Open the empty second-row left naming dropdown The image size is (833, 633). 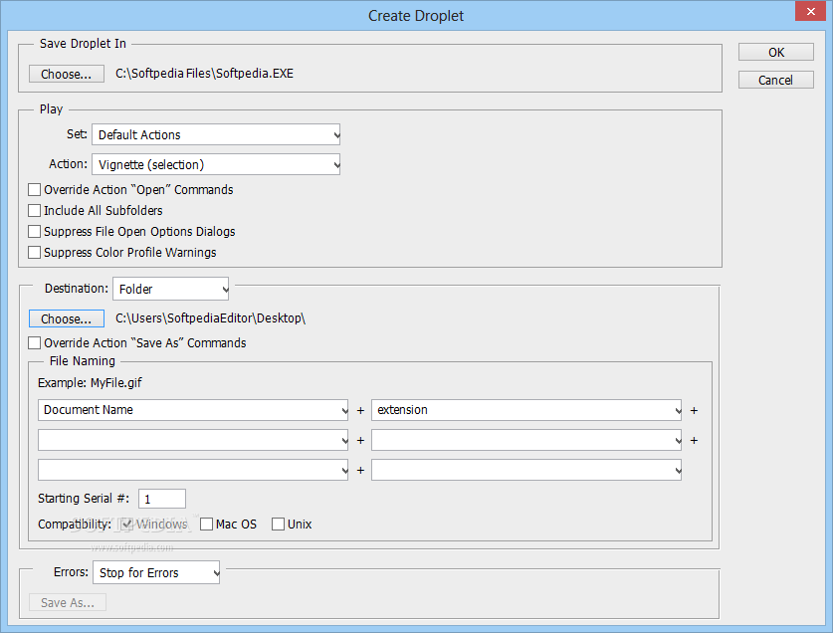[x=193, y=440]
